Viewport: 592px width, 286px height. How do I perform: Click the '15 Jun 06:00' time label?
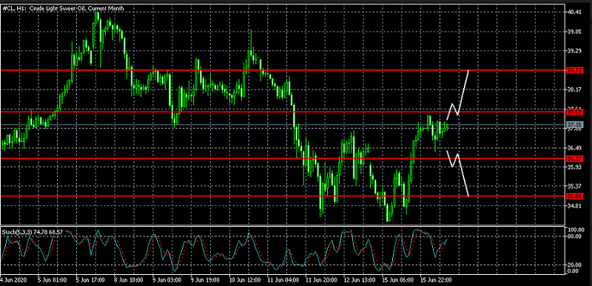pos(398,280)
